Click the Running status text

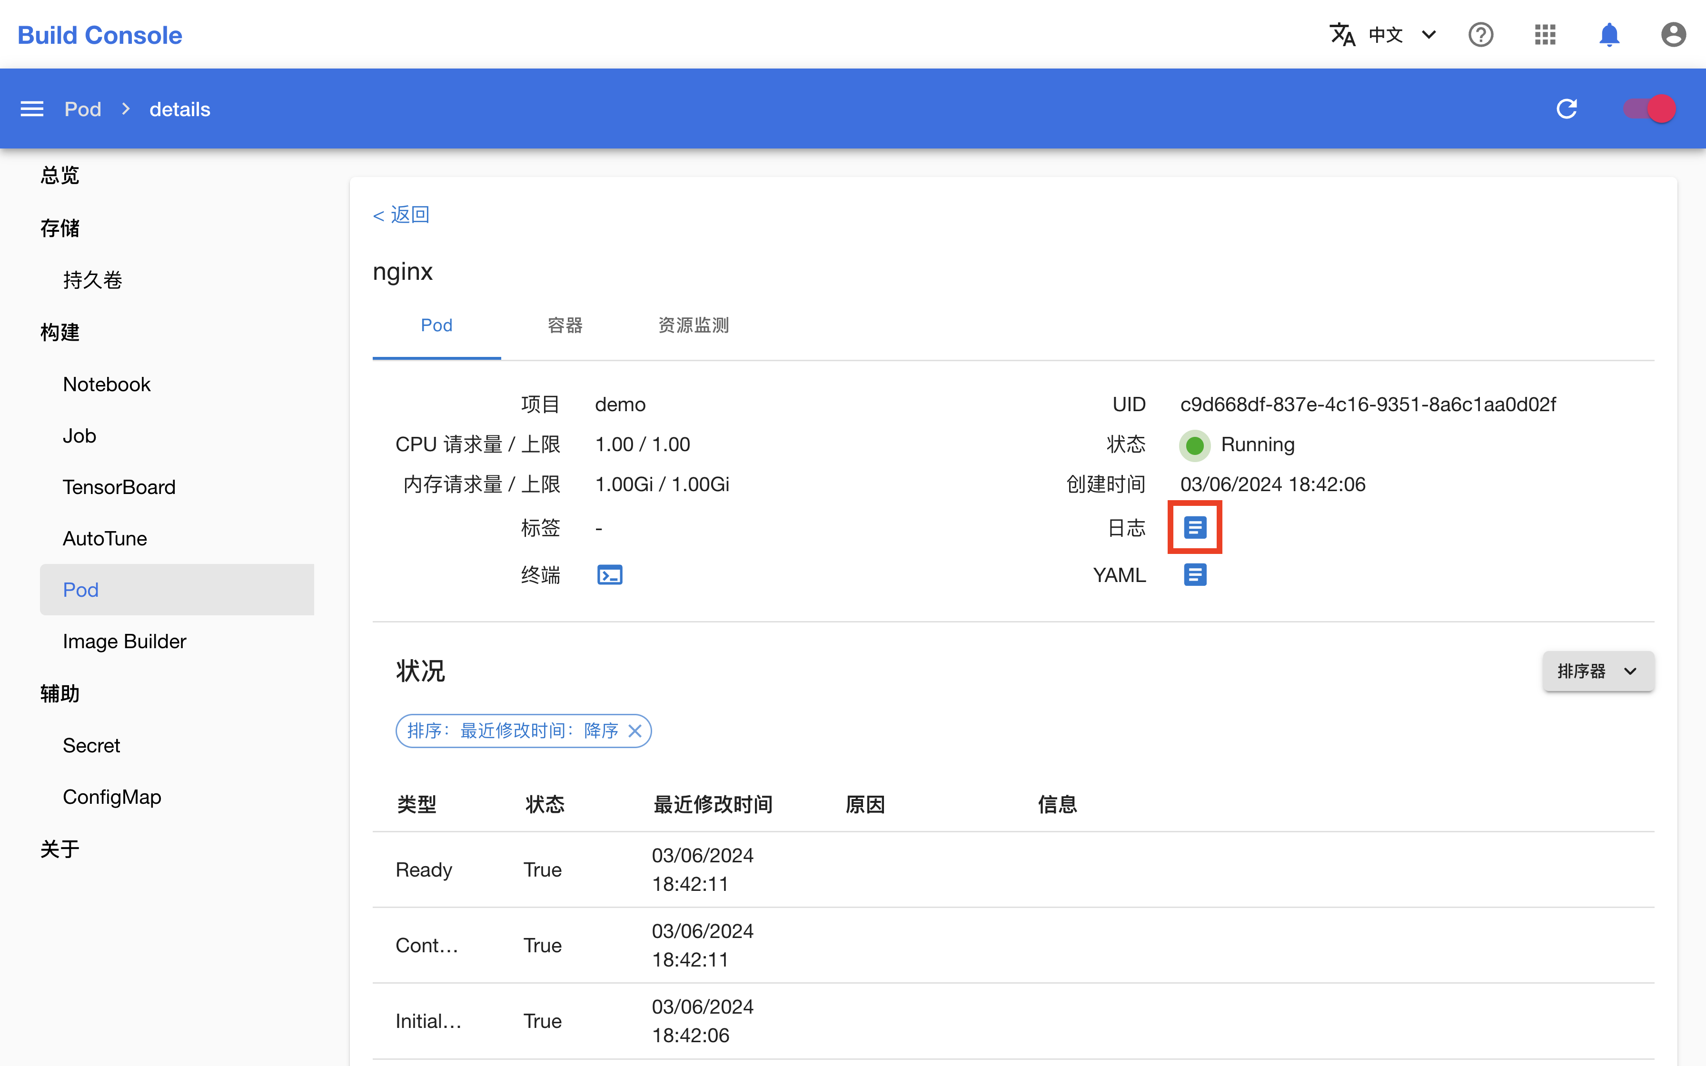1258,445
